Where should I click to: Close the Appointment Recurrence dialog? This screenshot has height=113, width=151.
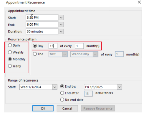139,2
